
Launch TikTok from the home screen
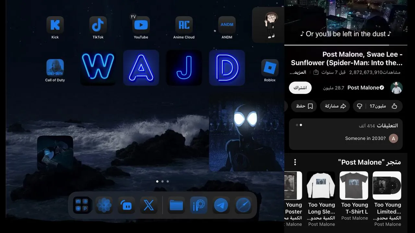coord(98,25)
